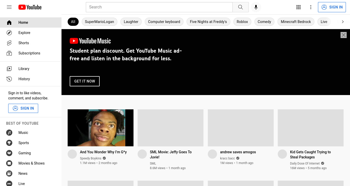Open the Speedy Boykins channel link
Image resolution: width=350 pixels, height=186 pixels.
pyautogui.click(x=91, y=158)
